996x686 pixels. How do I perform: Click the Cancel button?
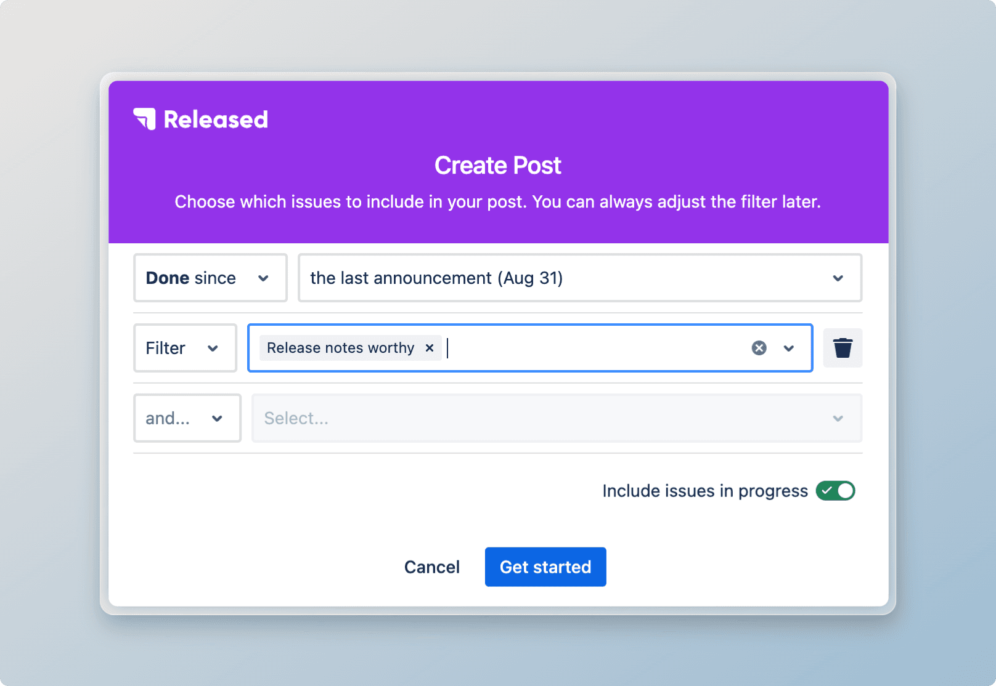(431, 567)
